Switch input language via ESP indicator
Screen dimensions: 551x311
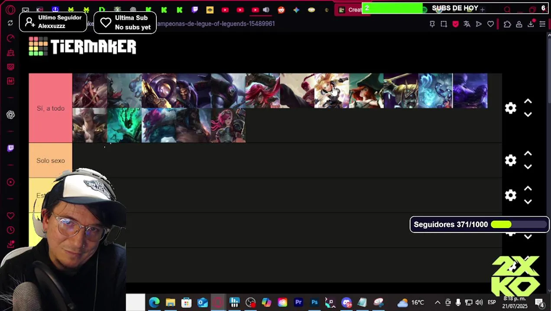[x=492, y=302]
